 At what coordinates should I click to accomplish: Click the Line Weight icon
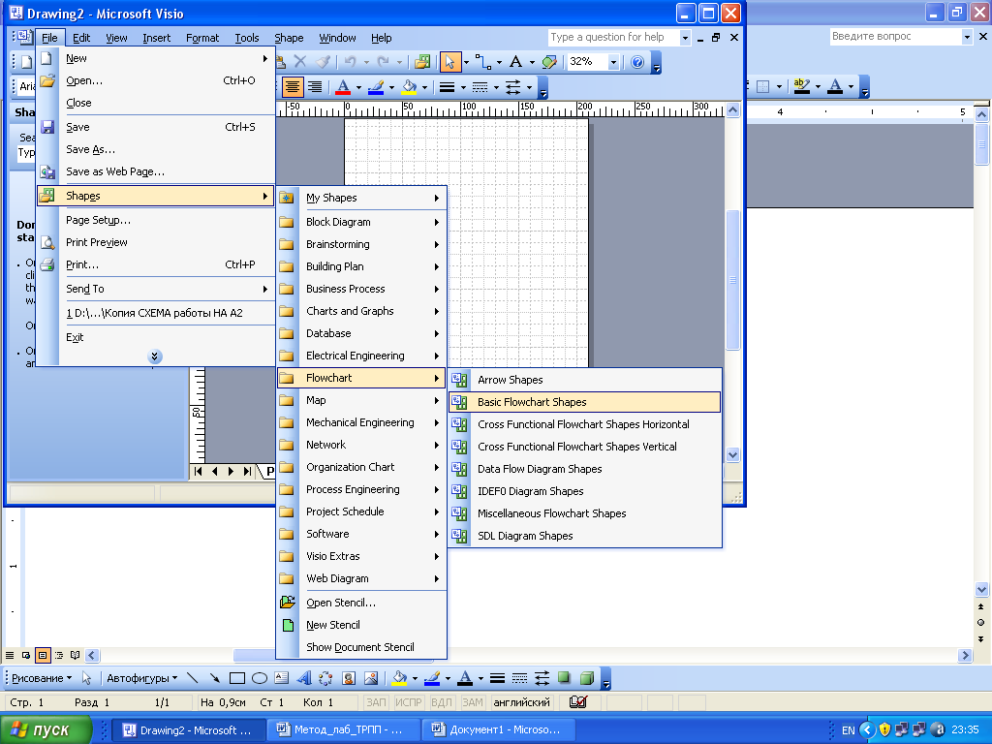pos(448,86)
